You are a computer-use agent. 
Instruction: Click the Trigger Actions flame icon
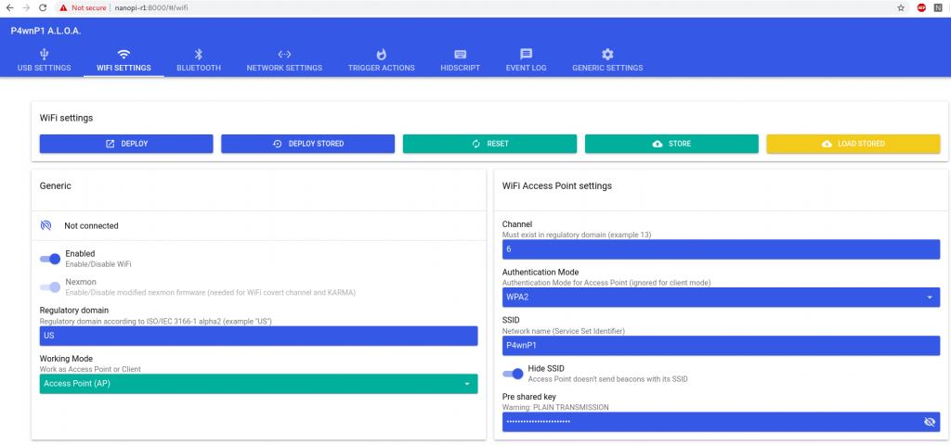(381, 55)
